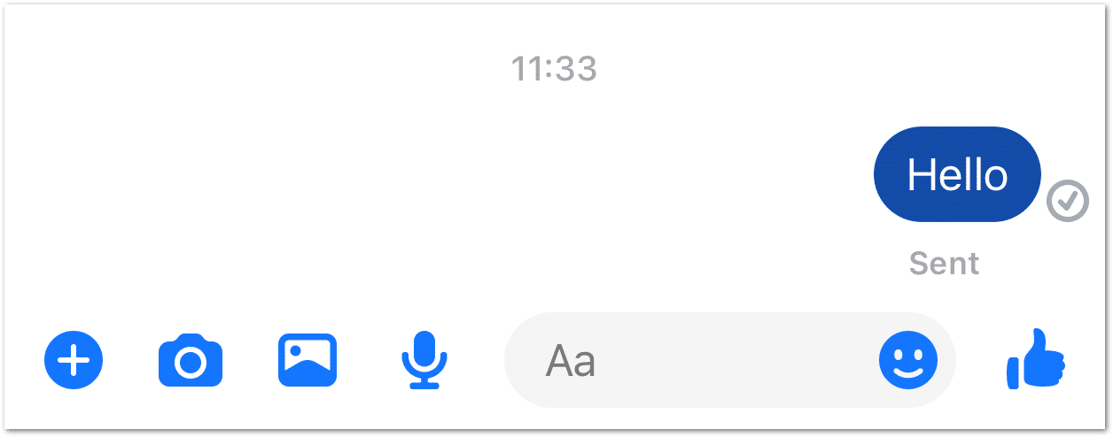Click the smiley inside the message field
The width and height of the screenshot is (1113, 437).
tap(908, 360)
